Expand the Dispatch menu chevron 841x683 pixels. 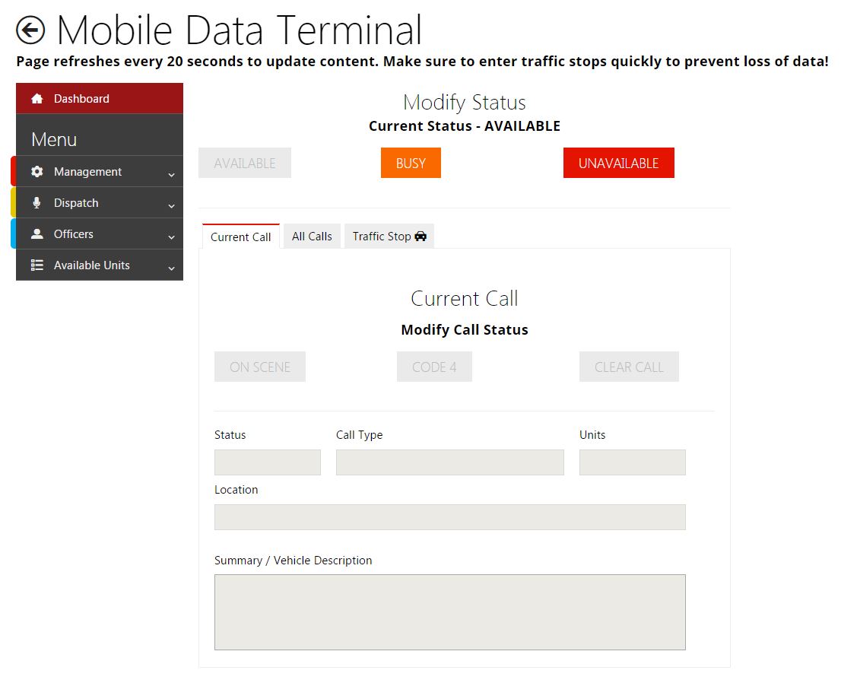point(171,205)
